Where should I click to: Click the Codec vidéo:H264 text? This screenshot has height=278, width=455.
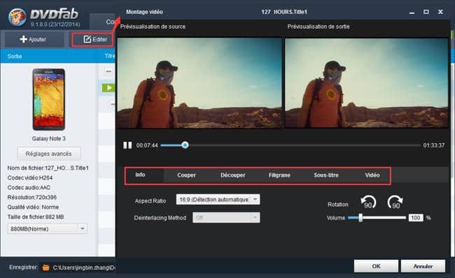point(30,178)
